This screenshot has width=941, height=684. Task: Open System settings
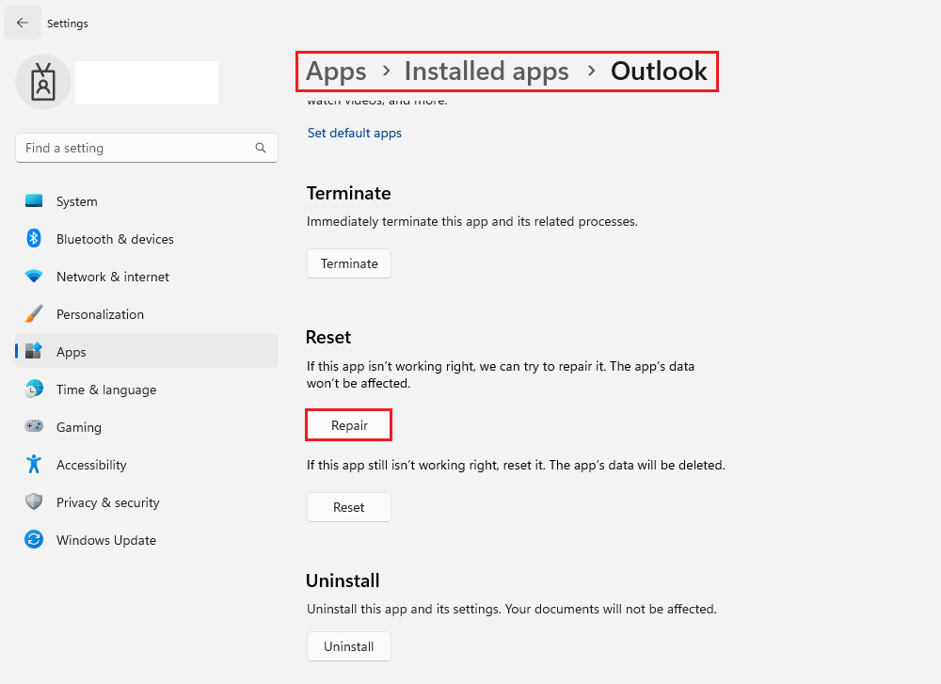[147, 201]
